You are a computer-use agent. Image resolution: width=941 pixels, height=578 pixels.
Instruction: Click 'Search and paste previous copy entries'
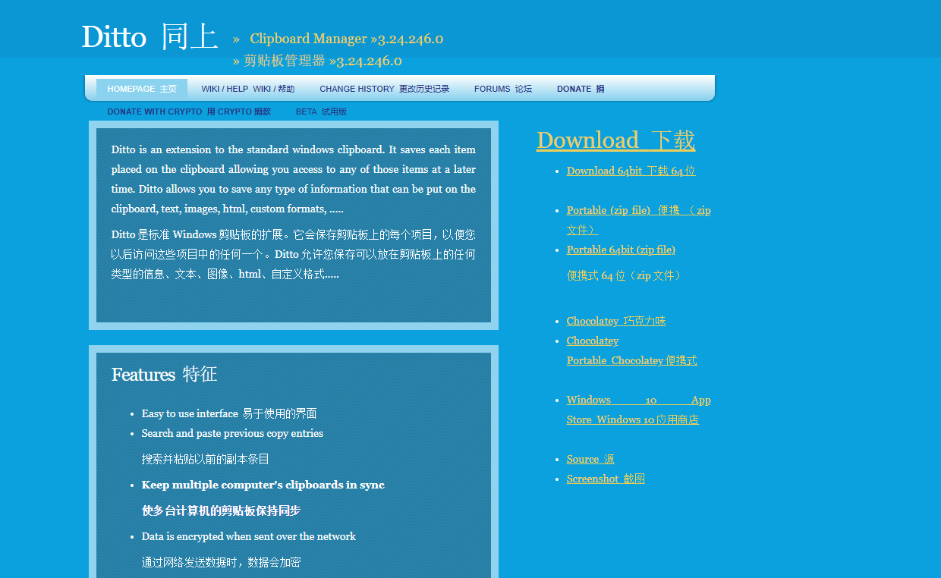point(232,433)
